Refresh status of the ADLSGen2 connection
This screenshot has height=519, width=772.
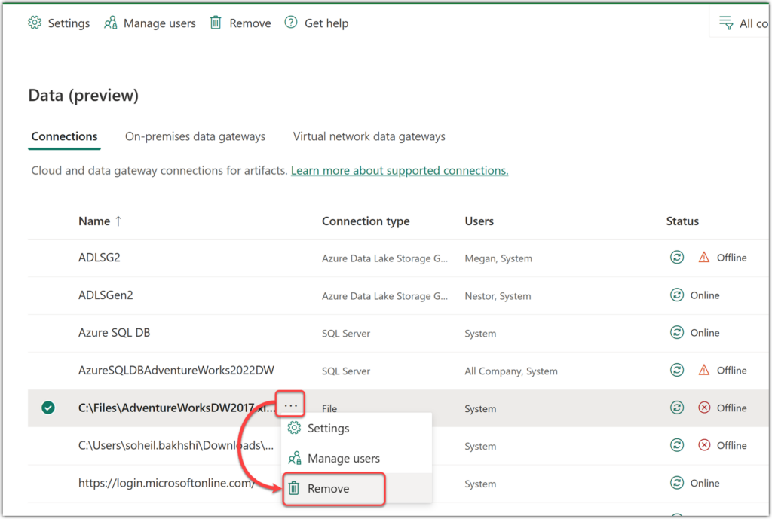coord(677,295)
